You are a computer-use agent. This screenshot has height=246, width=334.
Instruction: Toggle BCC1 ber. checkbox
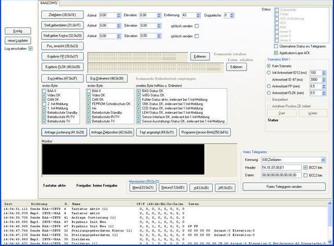pos(305,168)
